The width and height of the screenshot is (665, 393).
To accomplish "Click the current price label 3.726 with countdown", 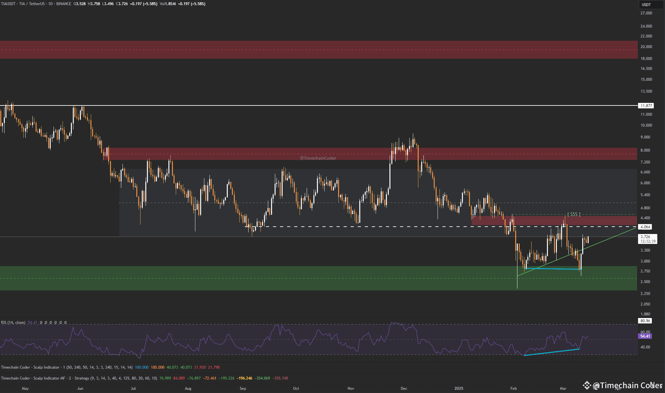I will 648,239.
